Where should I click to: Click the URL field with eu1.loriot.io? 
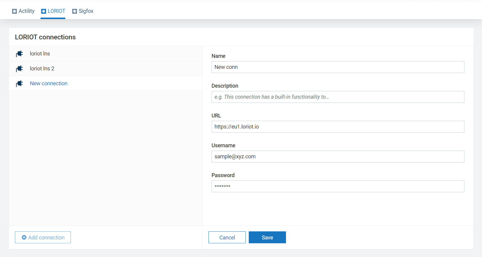(x=338, y=127)
